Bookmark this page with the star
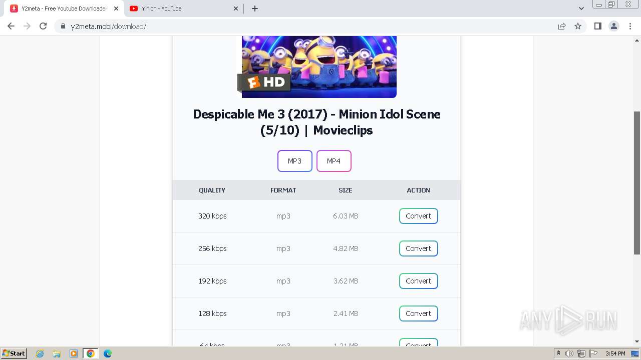 [578, 26]
